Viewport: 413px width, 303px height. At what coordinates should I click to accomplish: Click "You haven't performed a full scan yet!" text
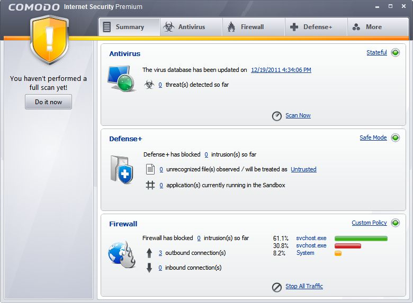(48, 83)
